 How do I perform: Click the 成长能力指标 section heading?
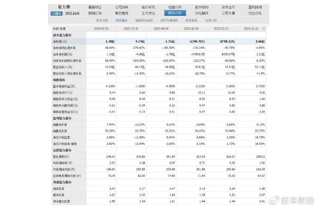coord(62,35)
